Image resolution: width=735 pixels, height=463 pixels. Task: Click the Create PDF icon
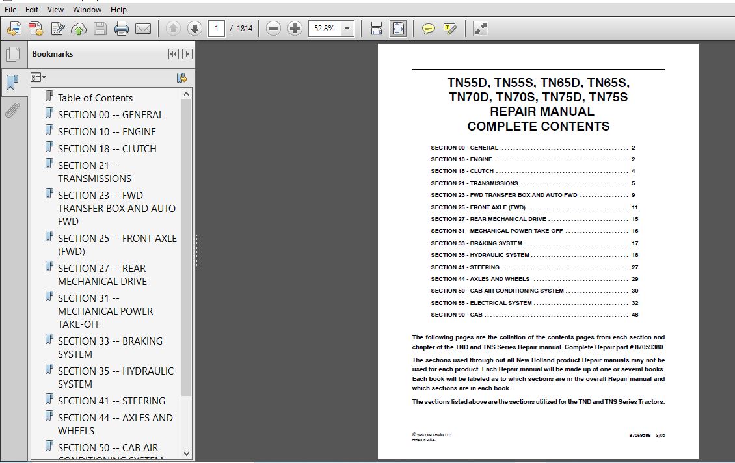click(14, 29)
